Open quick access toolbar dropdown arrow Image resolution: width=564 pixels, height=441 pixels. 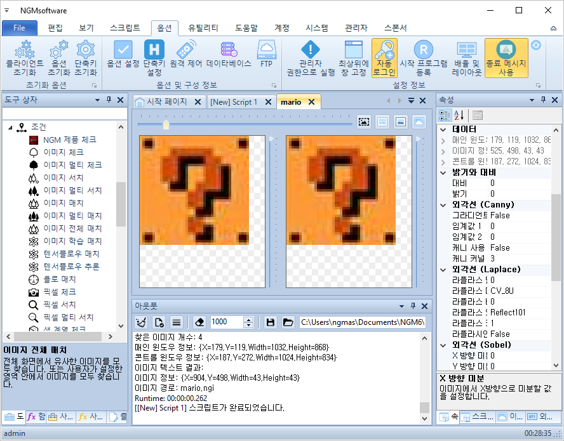point(6,10)
